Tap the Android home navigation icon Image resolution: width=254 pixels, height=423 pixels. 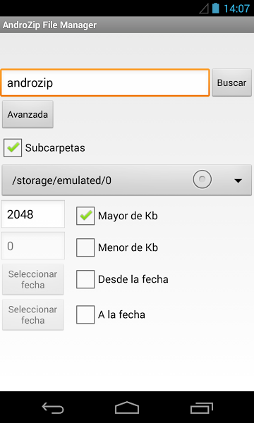[x=127, y=407]
